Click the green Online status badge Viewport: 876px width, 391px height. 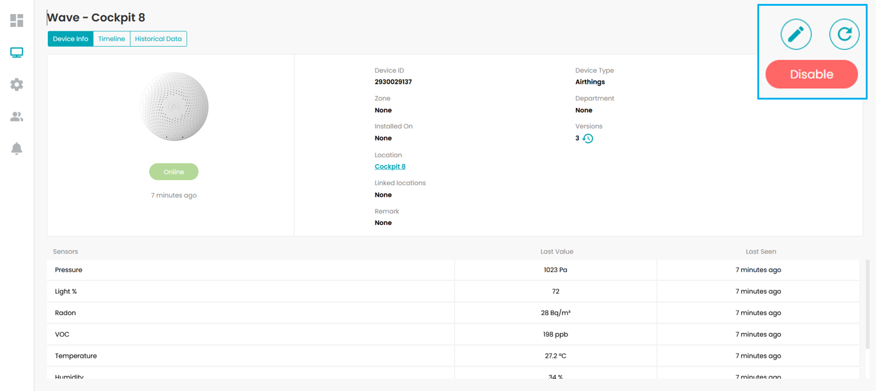[x=174, y=172]
